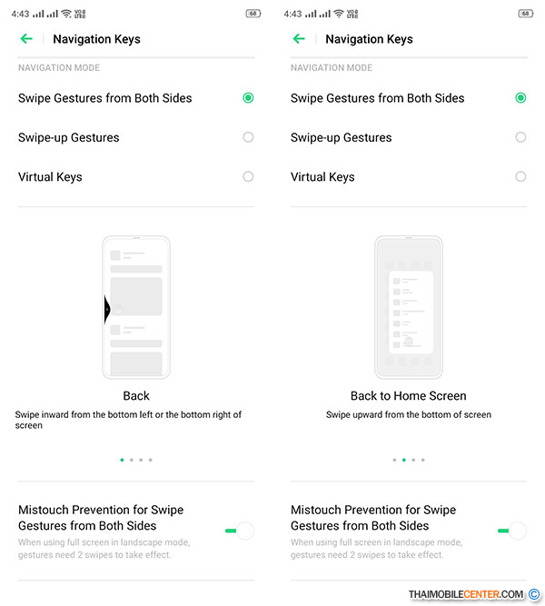This screenshot has width=545, height=606.
Task: Tap the Wi-Fi icon in right status bar
Action: (339, 14)
